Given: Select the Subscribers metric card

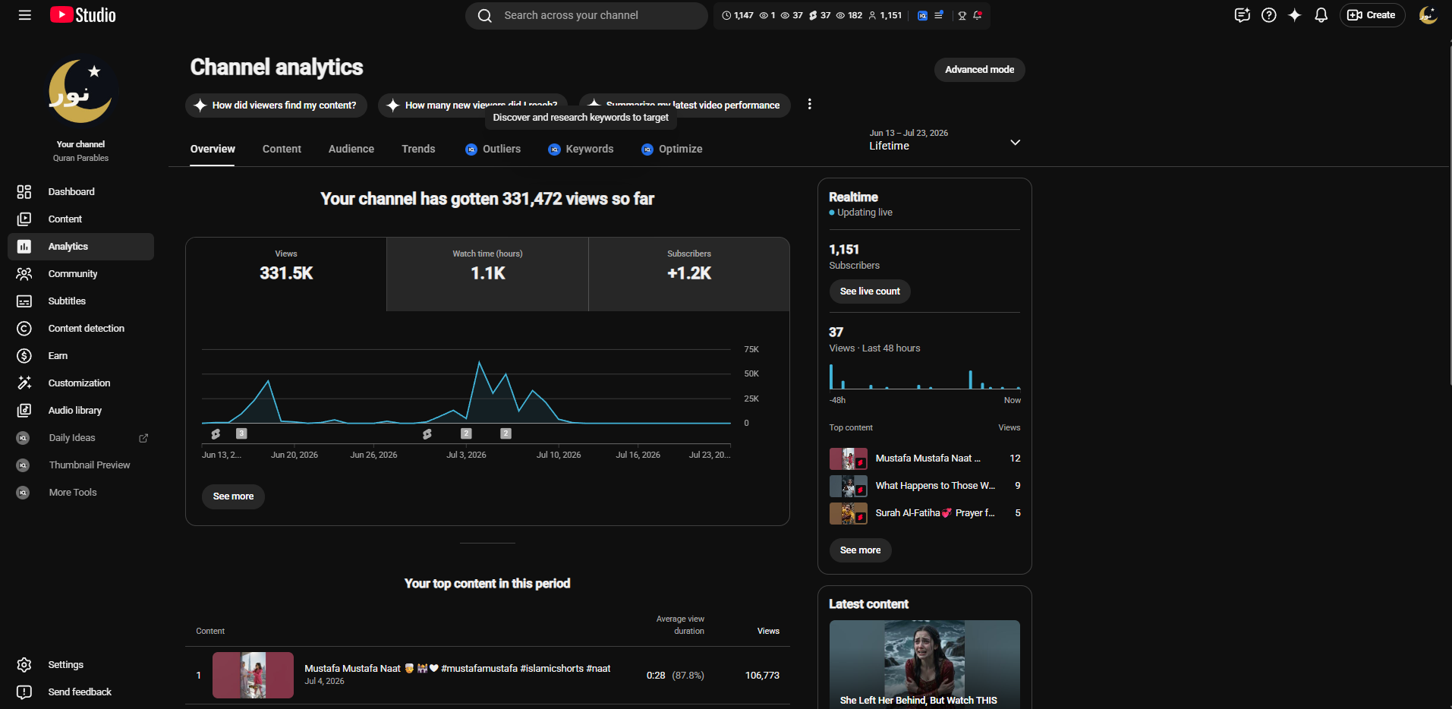Looking at the screenshot, I should pyautogui.click(x=689, y=274).
